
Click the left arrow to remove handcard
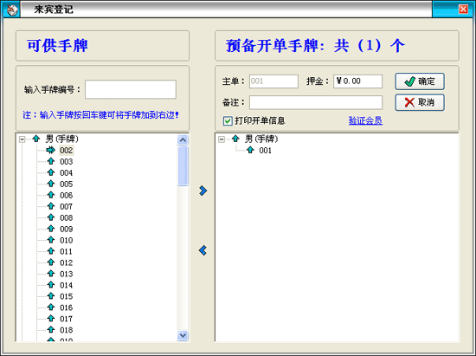203,250
